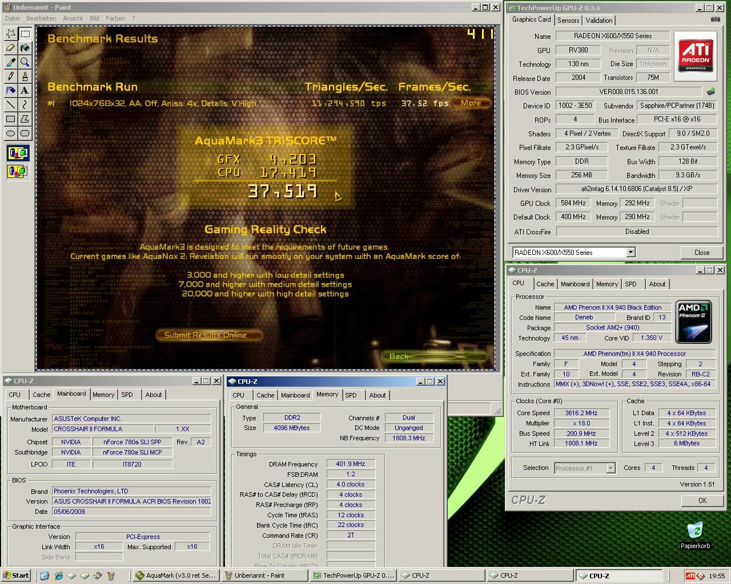Viewport: 731px width, 584px height.
Task: Open the Graphics Card tab in GPU-Z
Action: tap(532, 19)
